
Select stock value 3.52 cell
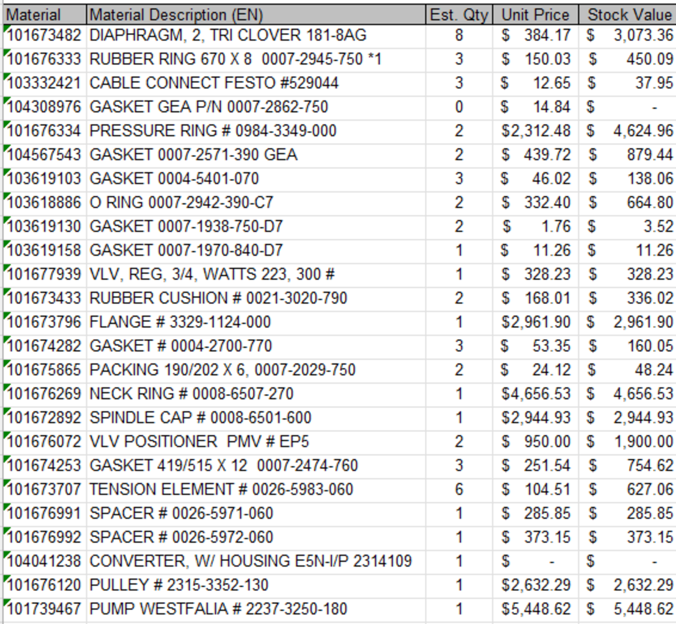point(627,228)
